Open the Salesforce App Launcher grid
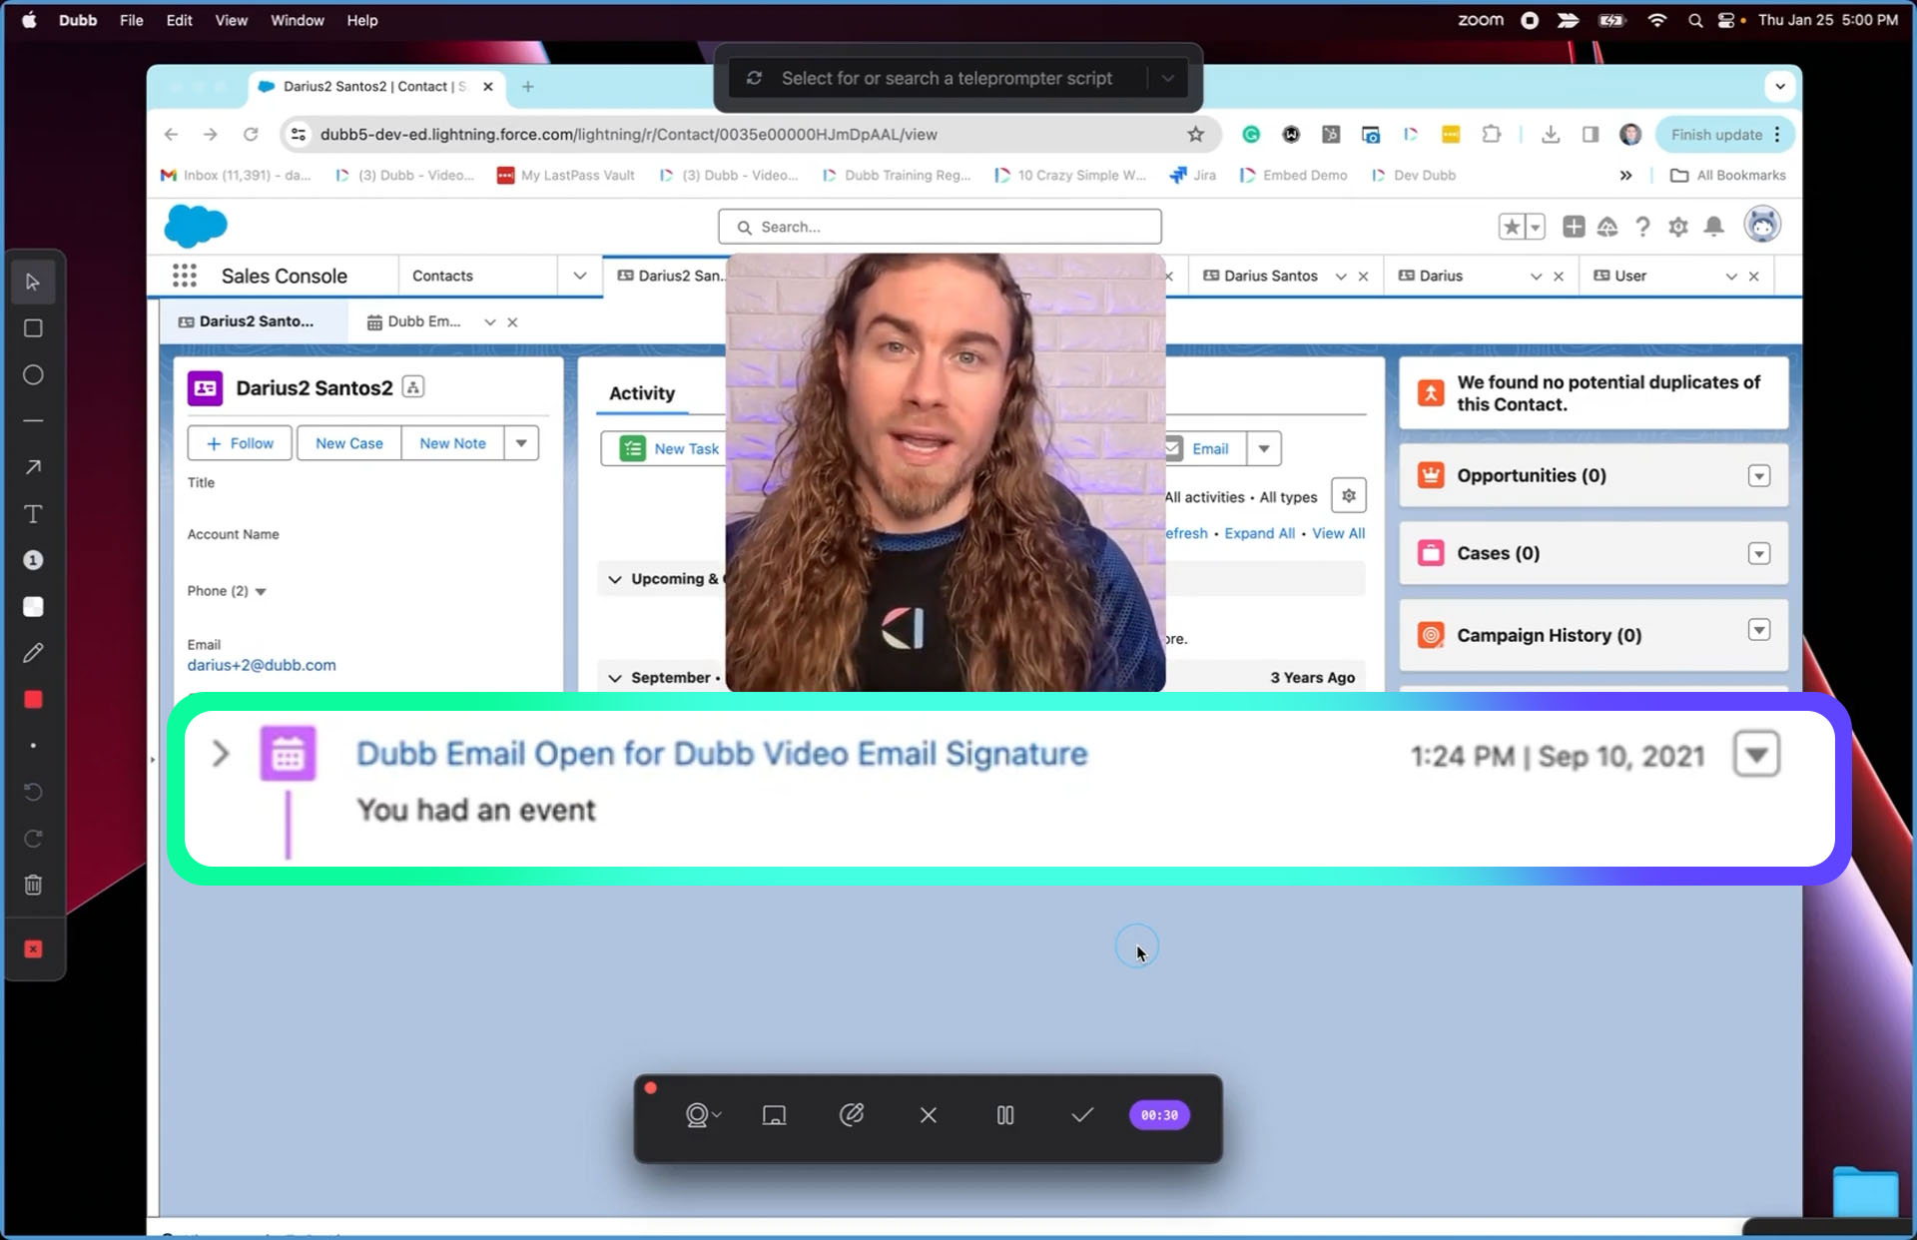The height and width of the screenshot is (1240, 1917). click(185, 276)
